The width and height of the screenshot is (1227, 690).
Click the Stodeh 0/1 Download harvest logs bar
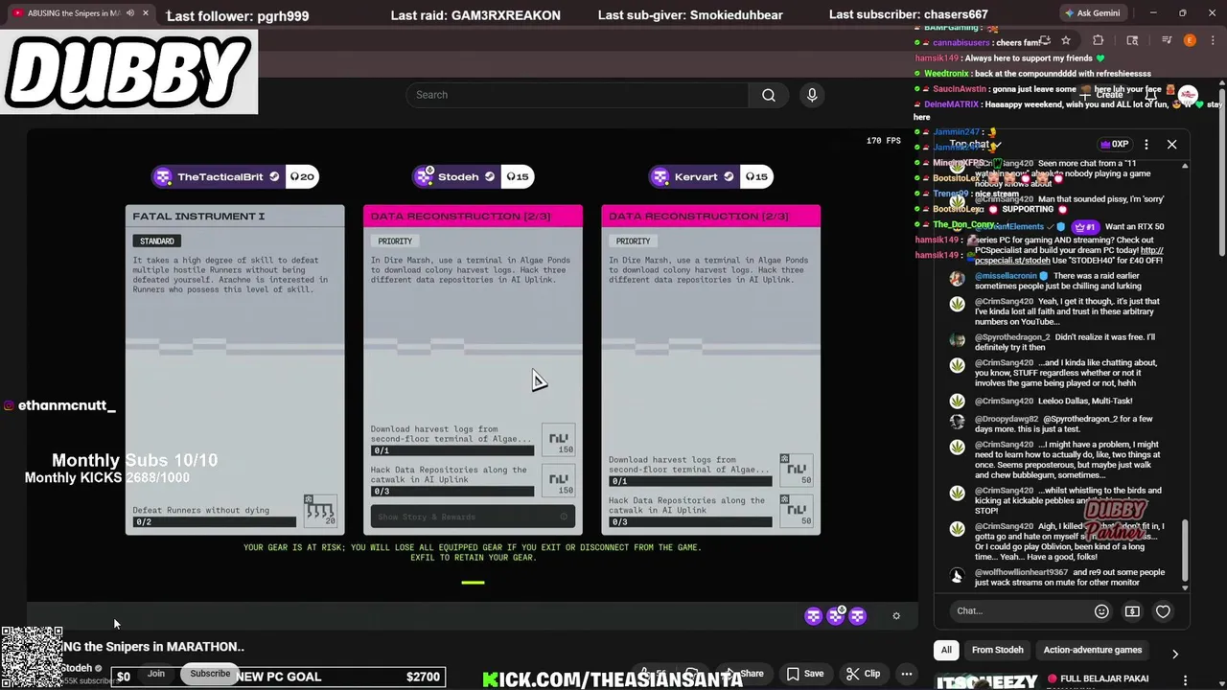[452, 450]
